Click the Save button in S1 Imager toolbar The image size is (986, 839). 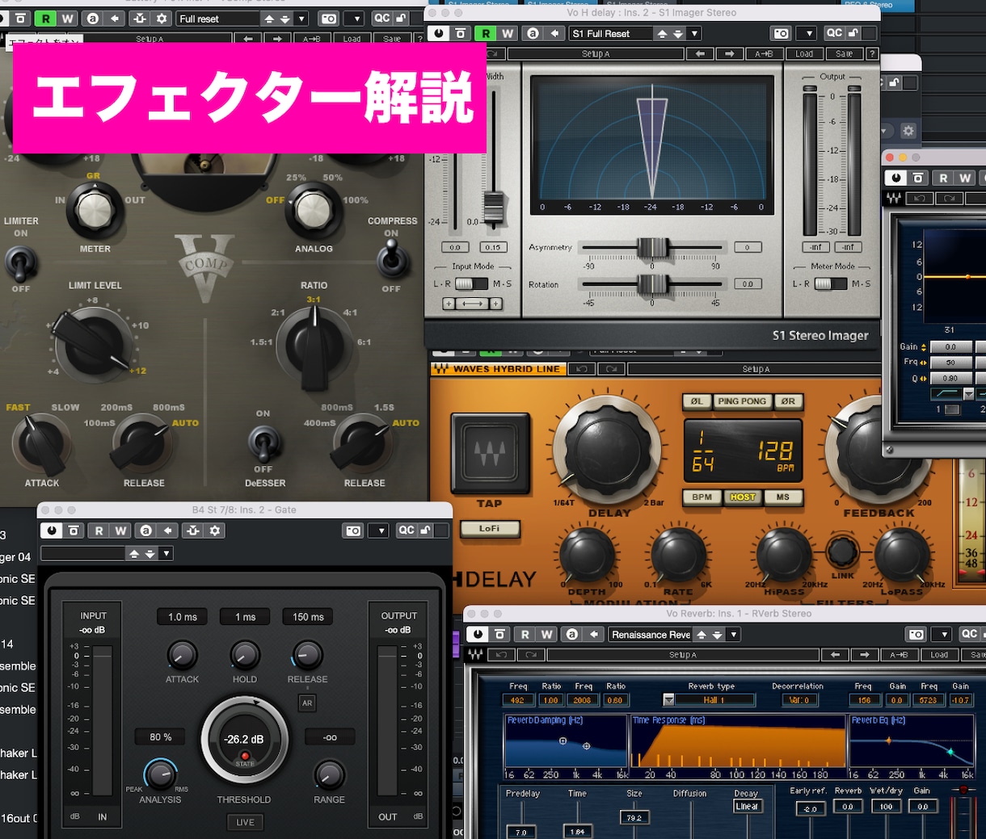(x=845, y=54)
